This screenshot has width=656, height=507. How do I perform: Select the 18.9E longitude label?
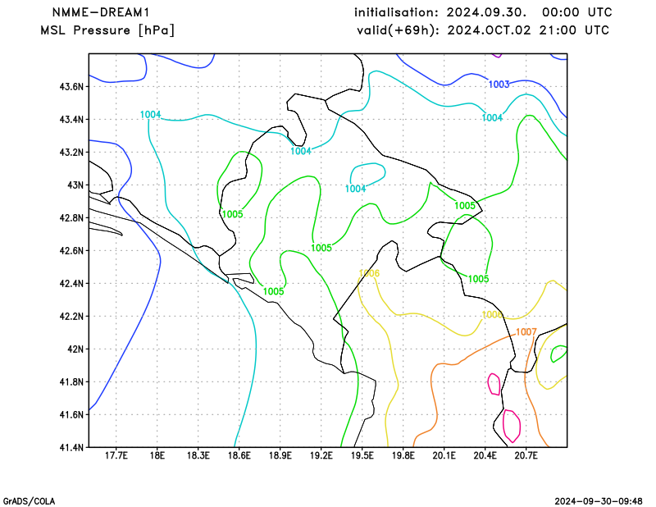pos(280,455)
